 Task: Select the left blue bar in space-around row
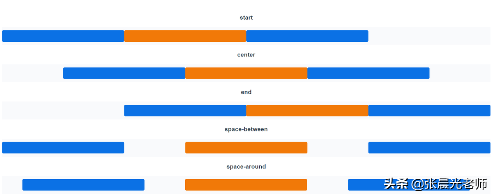pos(83,185)
